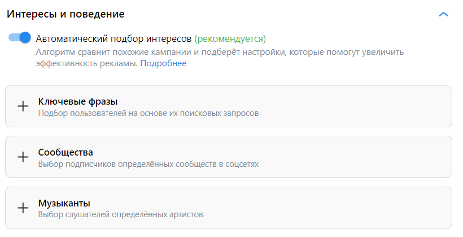Click the Автоматический подбор интересов label text
463x237 pixels.
click(113, 39)
